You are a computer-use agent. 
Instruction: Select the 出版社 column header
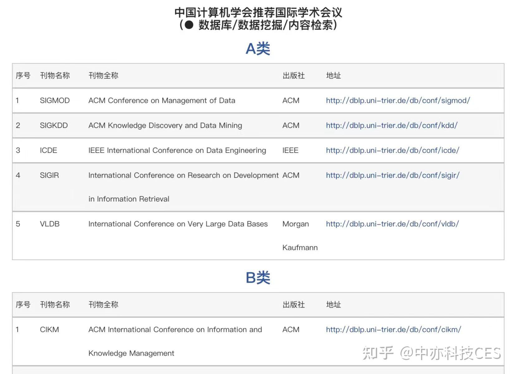293,75
